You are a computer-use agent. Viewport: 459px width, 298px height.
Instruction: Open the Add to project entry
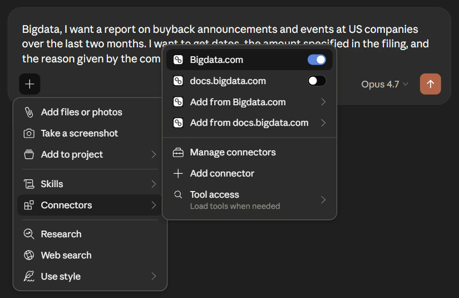click(90, 154)
